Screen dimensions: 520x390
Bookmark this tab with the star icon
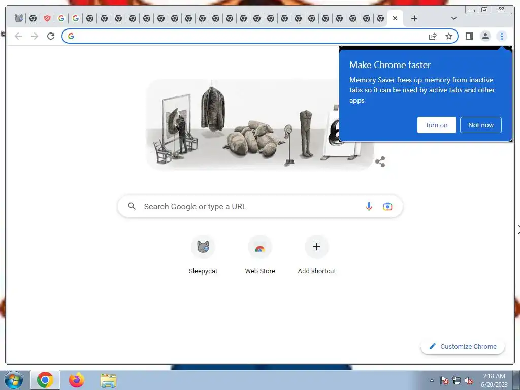[449, 36]
